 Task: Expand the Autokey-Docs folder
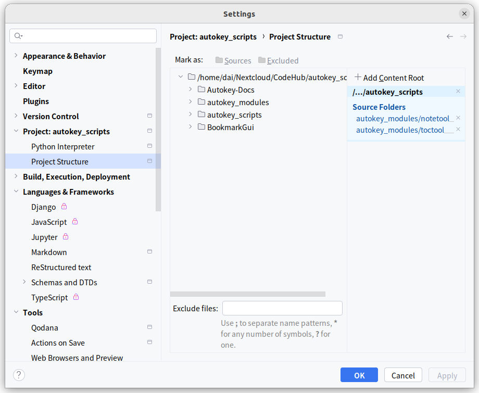click(191, 90)
